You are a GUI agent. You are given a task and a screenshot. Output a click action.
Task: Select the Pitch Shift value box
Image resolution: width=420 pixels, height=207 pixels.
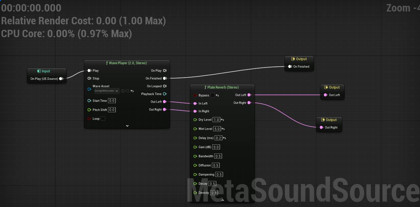tap(112, 110)
